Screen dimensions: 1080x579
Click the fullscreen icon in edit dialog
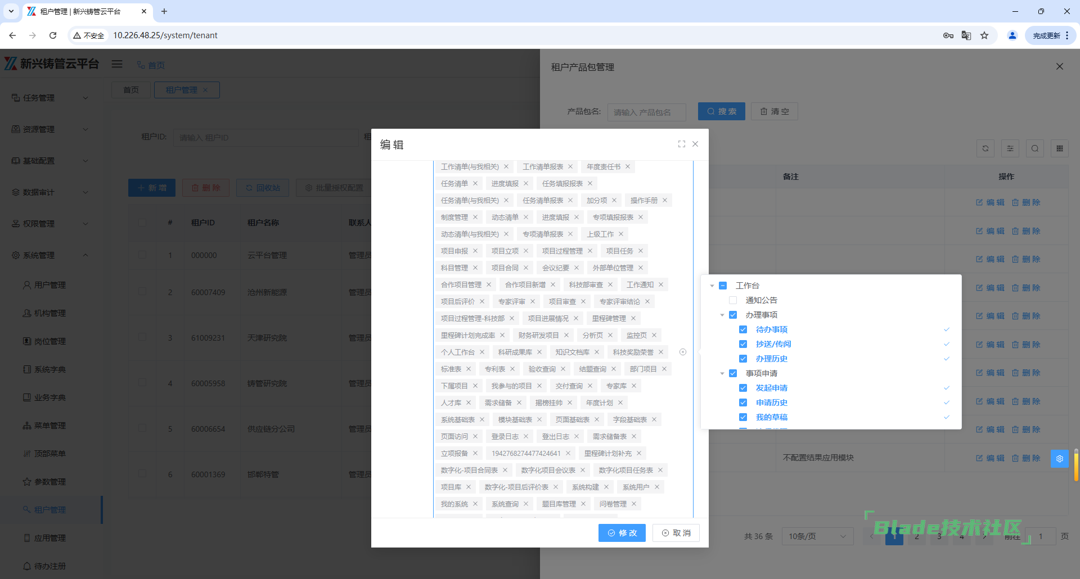coord(682,144)
